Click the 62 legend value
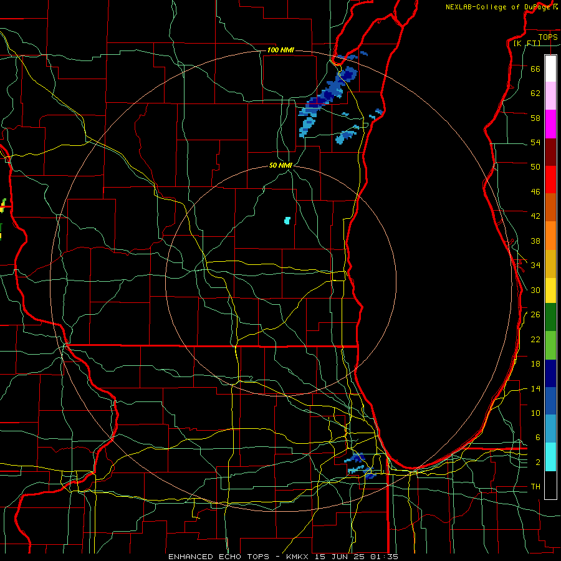This screenshot has width=561, height=561. click(x=535, y=93)
